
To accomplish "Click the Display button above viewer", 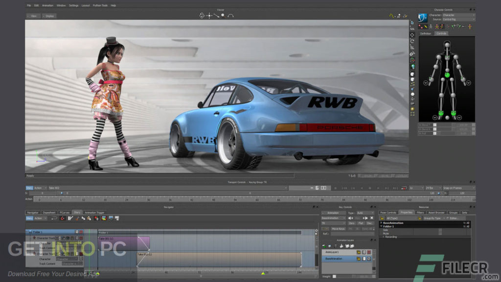I will (49, 16).
